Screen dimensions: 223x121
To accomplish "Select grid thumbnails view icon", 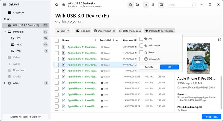I will tap(153, 5).
